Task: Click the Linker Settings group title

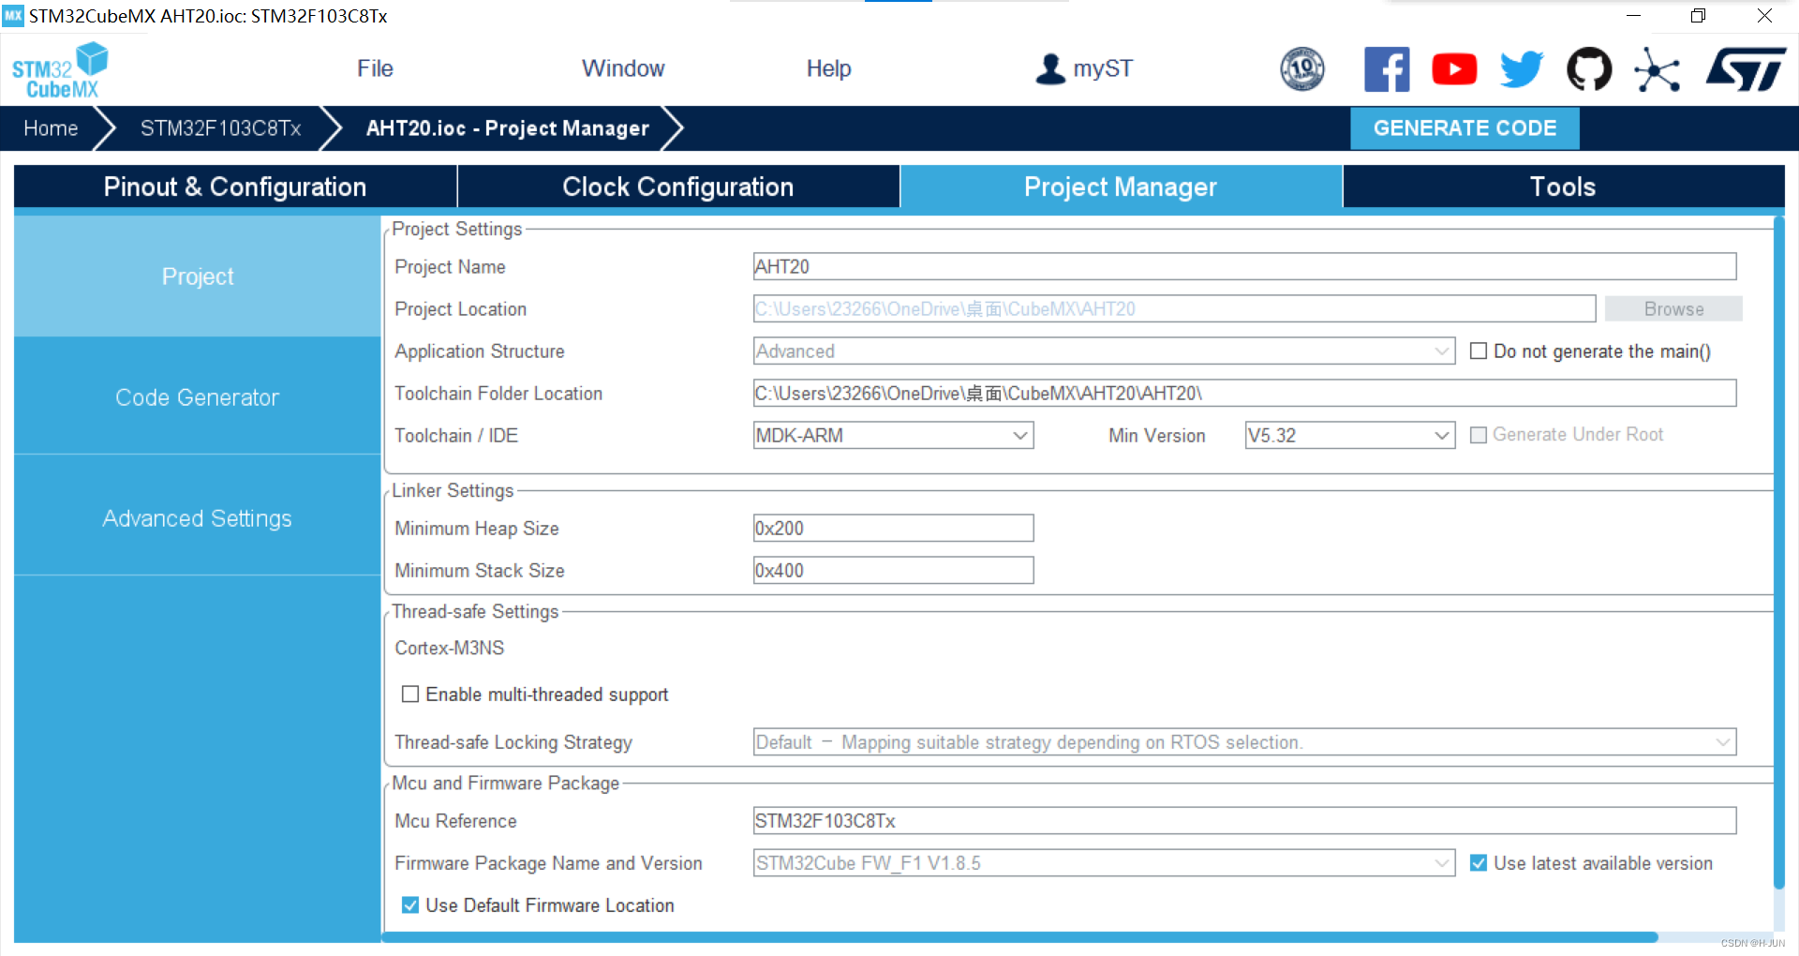Action: click(453, 491)
